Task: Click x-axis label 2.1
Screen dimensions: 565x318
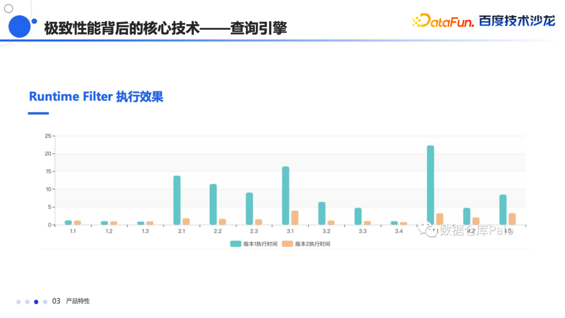Action: (182, 231)
